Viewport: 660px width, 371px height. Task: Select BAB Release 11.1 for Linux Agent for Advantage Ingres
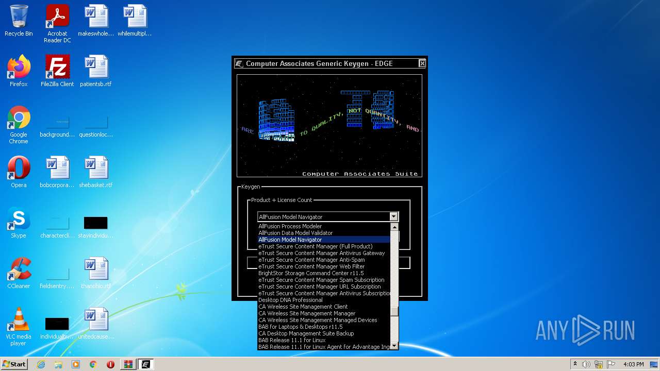(x=324, y=347)
